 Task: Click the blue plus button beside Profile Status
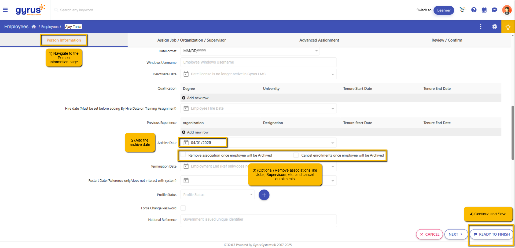tap(264, 195)
